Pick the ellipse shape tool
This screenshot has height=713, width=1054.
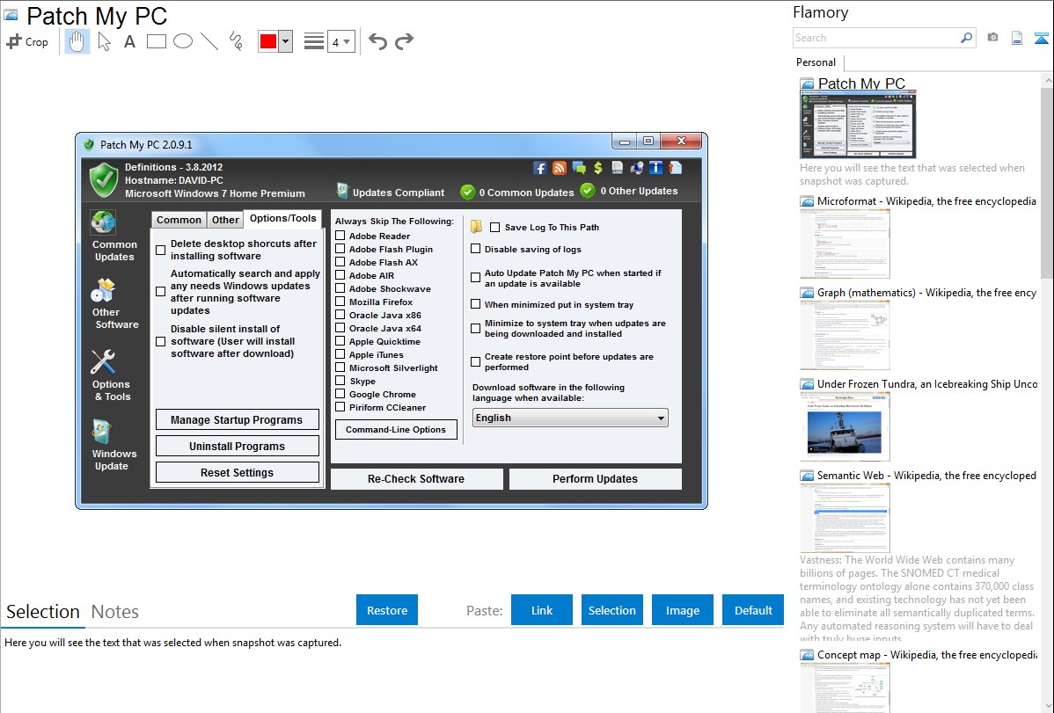(x=183, y=41)
